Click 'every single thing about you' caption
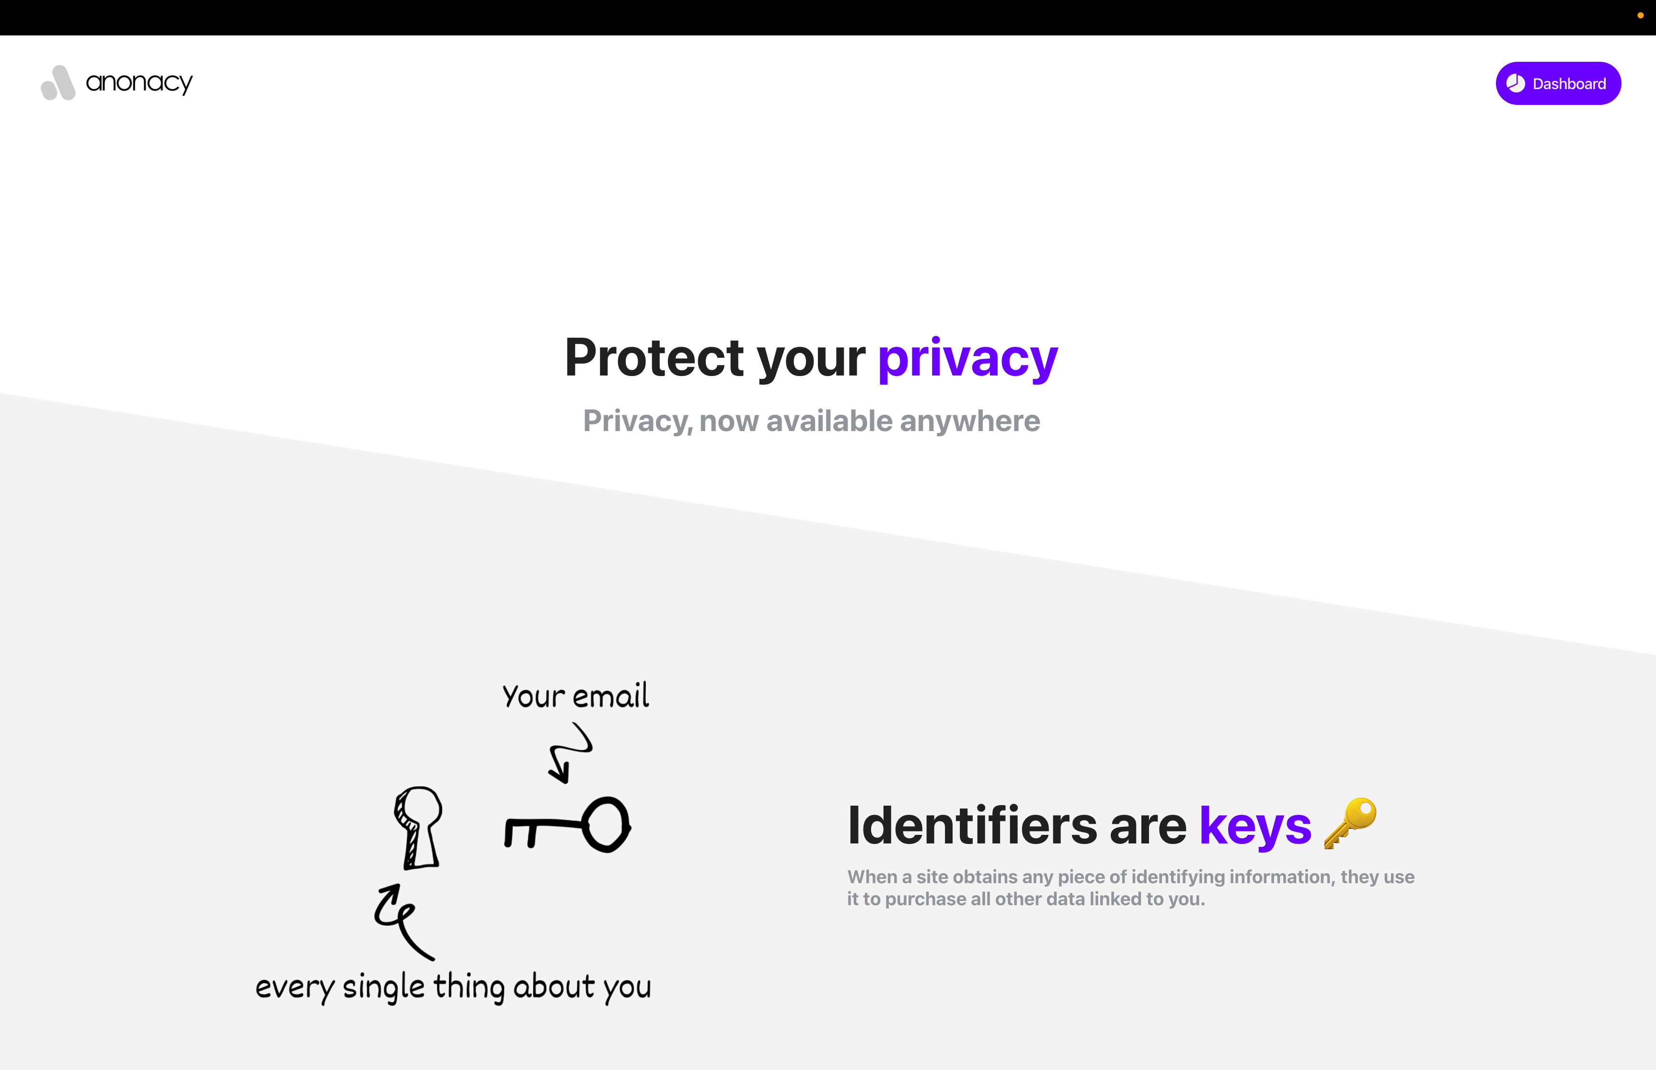This screenshot has width=1656, height=1070. pyautogui.click(x=453, y=987)
